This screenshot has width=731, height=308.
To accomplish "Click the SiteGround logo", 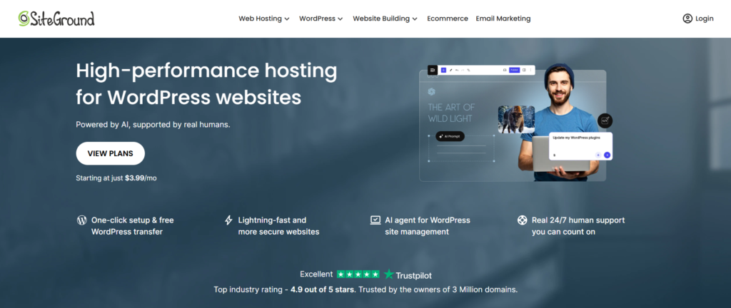I will click(56, 19).
